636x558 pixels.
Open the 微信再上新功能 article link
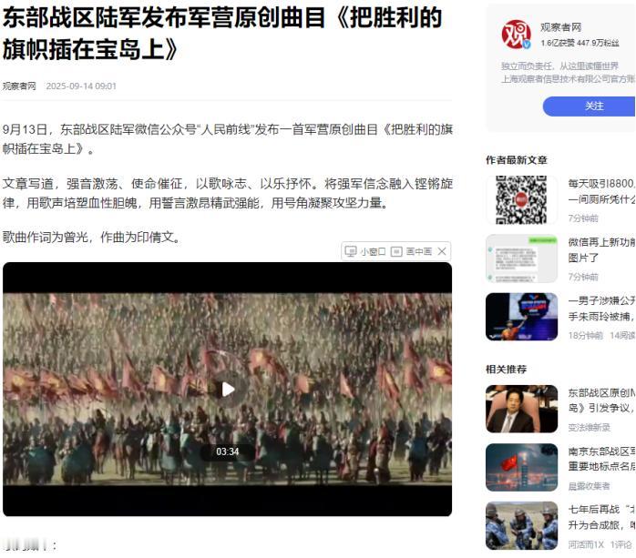601,250
